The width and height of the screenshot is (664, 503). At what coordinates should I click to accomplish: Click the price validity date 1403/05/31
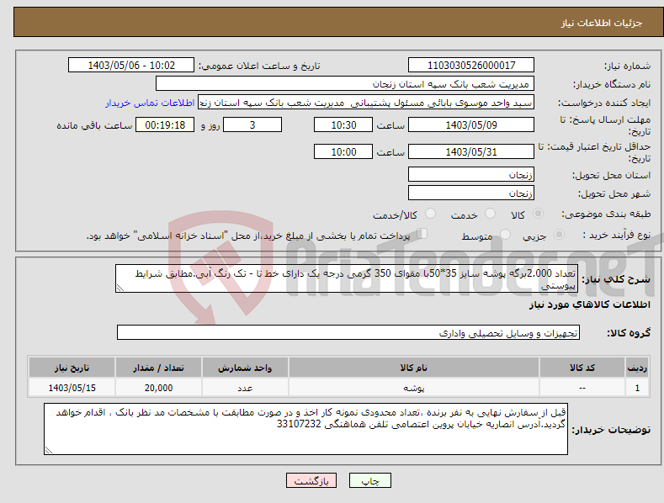click(471, 151)
